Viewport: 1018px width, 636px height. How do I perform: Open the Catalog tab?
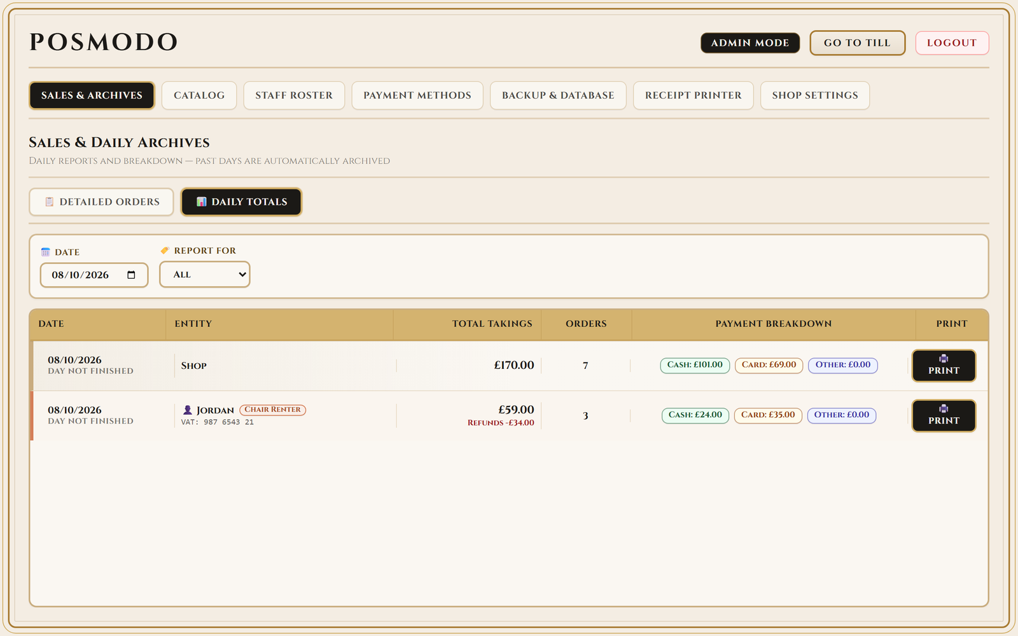pyautogui.click(x=199, y=95)
